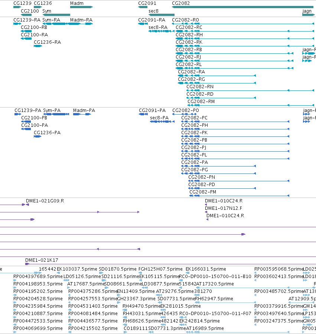Click the AT16989.5prime EST label
The height and width of the screenshot is (334, 316).
click(205, 328)
